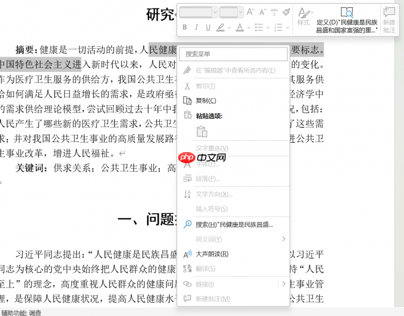Choose 新建批注(M) in the context menu

pyautogui.click(x=233, y=299)
